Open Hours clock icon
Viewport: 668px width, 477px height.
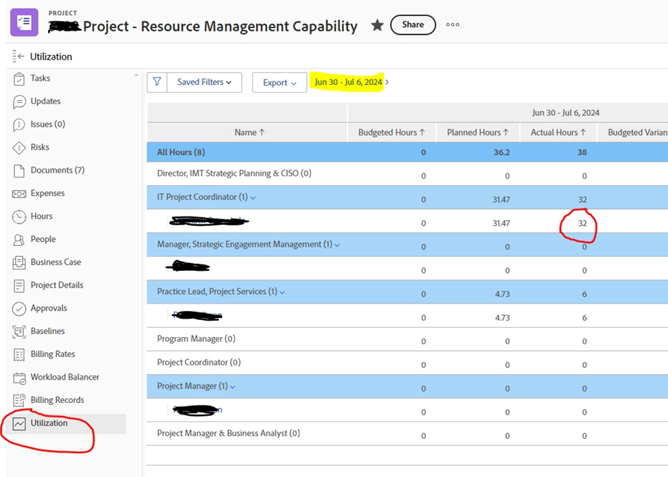click(x=19, y=217)
